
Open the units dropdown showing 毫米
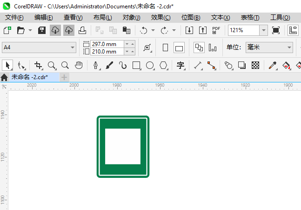[x=269, y=47]
